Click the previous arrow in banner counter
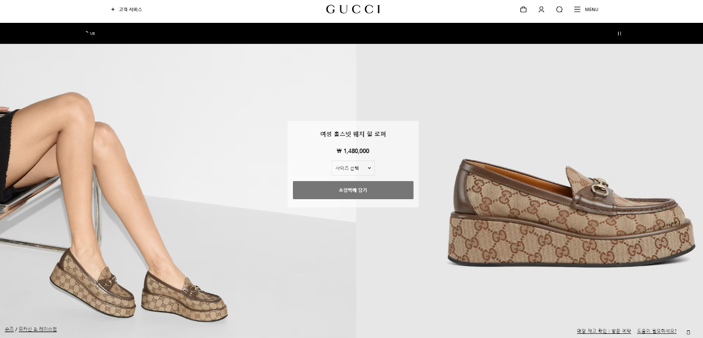This screenshot has height=338, width=703. tap(87, 33)
